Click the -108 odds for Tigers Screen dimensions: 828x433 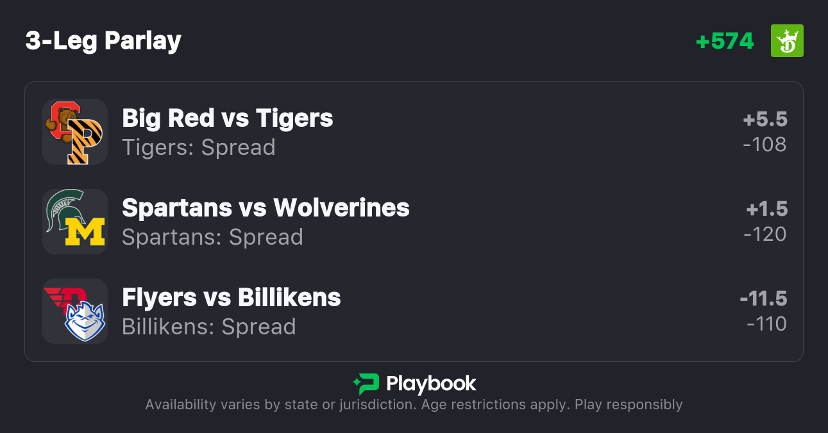(x=765, y=145)
